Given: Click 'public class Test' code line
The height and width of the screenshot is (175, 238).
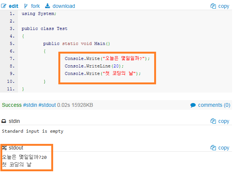Looking at the screenshot, I should tap(45, 28).
